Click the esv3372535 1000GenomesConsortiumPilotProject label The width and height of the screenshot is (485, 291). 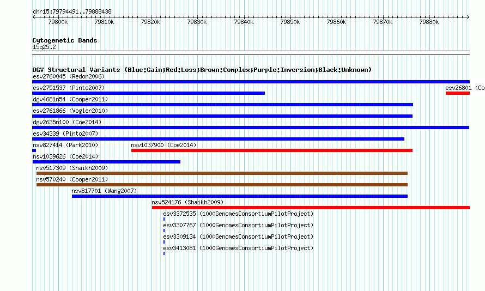point(238,214)
